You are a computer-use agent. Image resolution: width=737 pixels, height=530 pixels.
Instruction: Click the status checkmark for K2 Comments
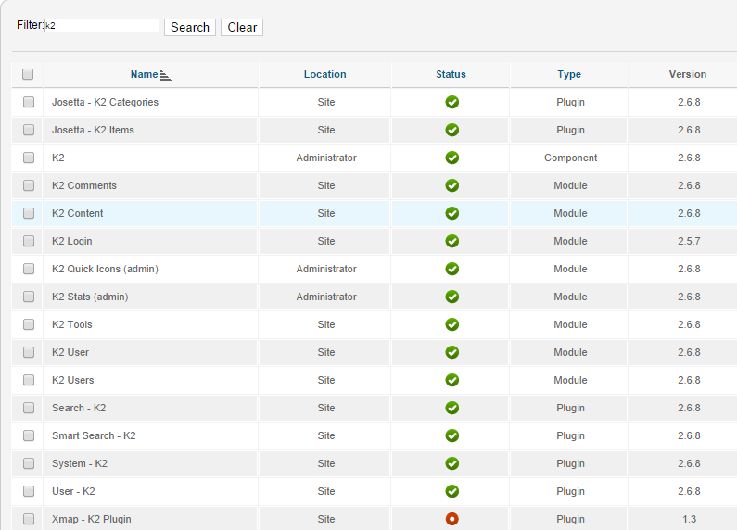(x=451, y=185)
